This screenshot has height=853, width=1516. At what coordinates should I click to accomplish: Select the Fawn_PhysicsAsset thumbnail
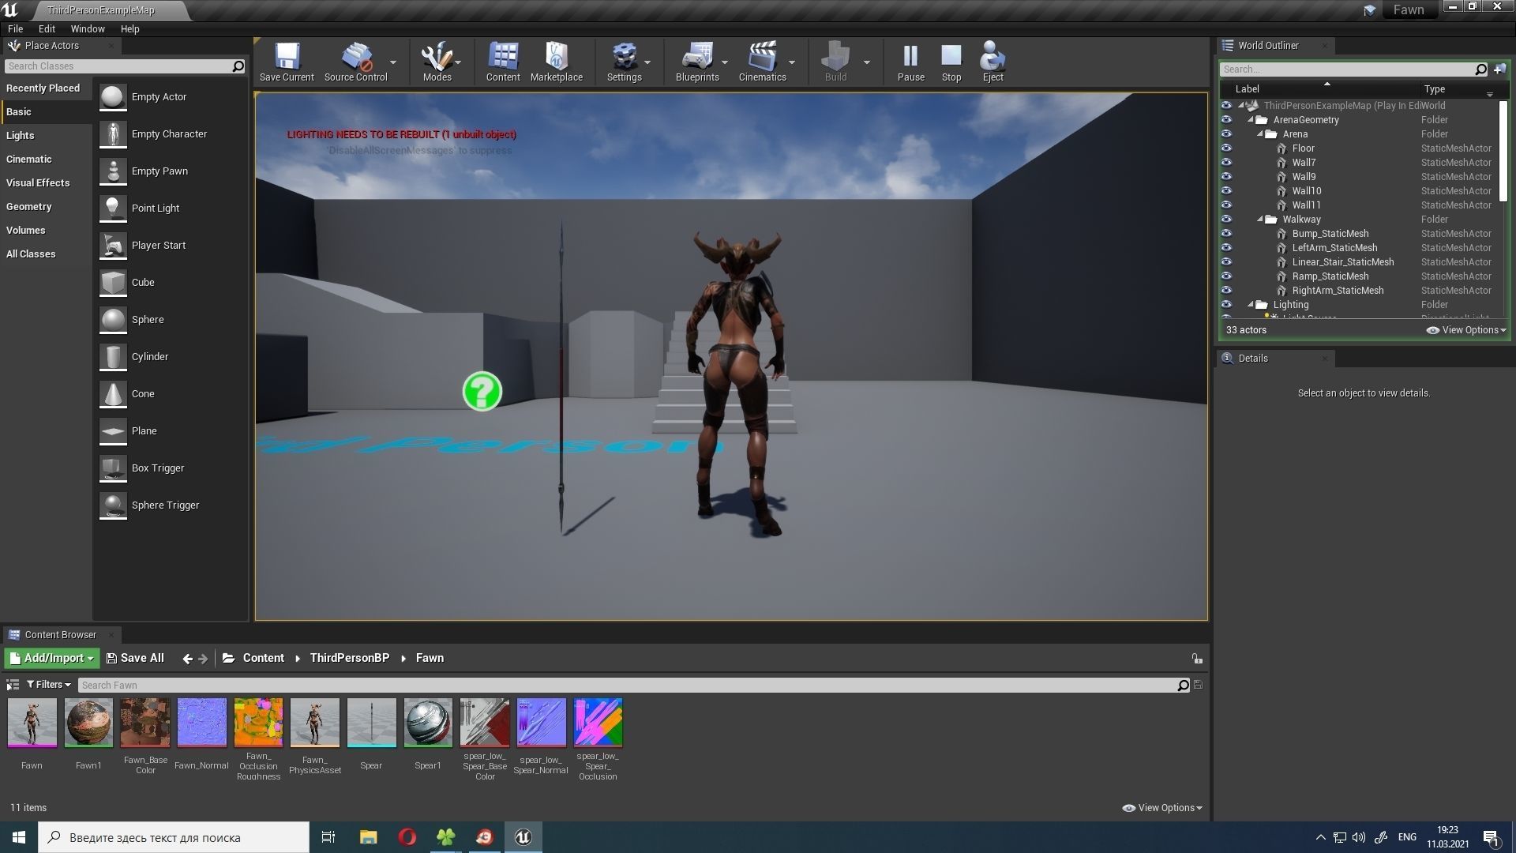[x=314, y=723]
